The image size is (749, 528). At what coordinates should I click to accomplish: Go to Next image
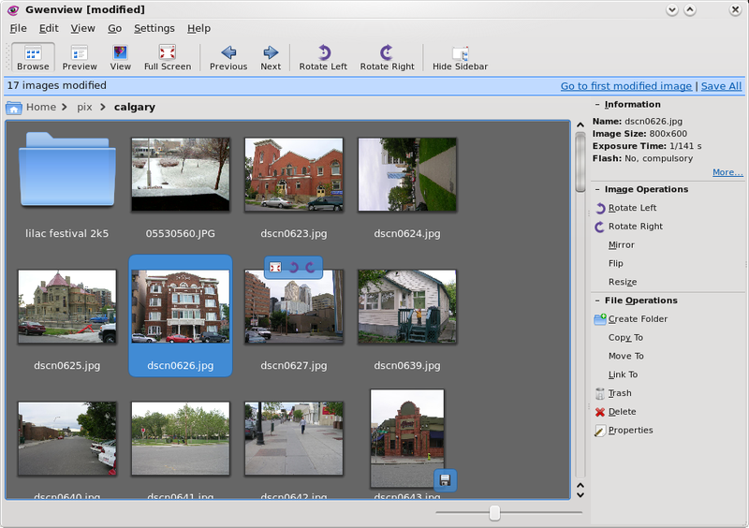click(271, 57)
